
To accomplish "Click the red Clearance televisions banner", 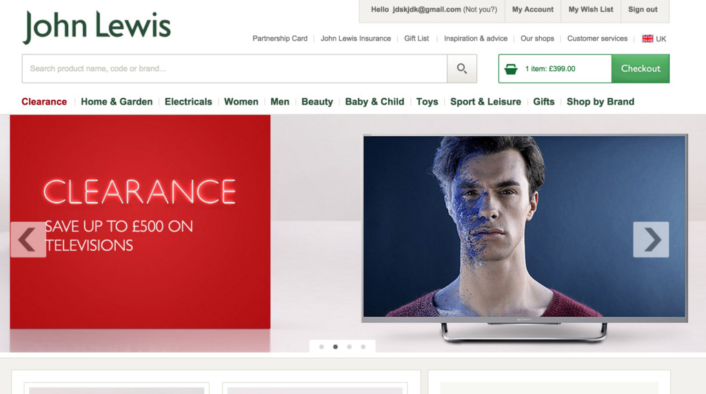I will [140, 222].
